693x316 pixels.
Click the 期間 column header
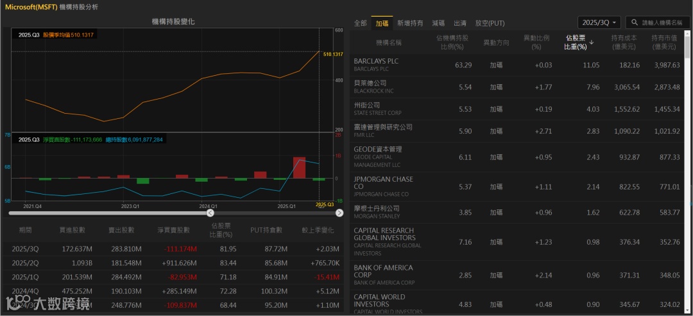pyautogui.click(x=25, y=230)
